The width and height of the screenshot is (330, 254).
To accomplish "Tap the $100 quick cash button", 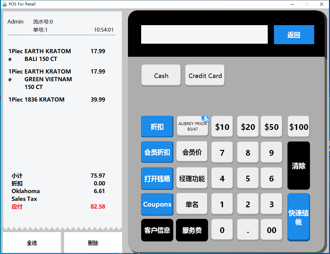I will point(298,127).
